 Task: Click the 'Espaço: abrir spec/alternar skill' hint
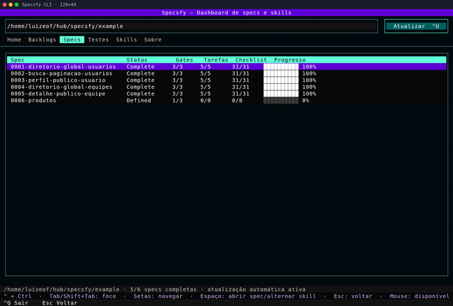[x=258, y=296]
